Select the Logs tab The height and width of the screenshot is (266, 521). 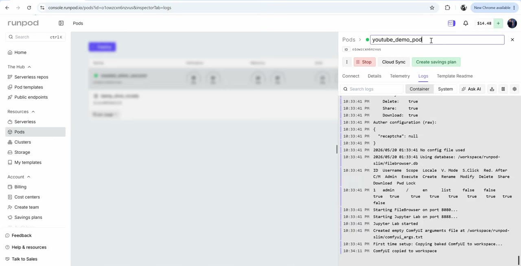423,76
